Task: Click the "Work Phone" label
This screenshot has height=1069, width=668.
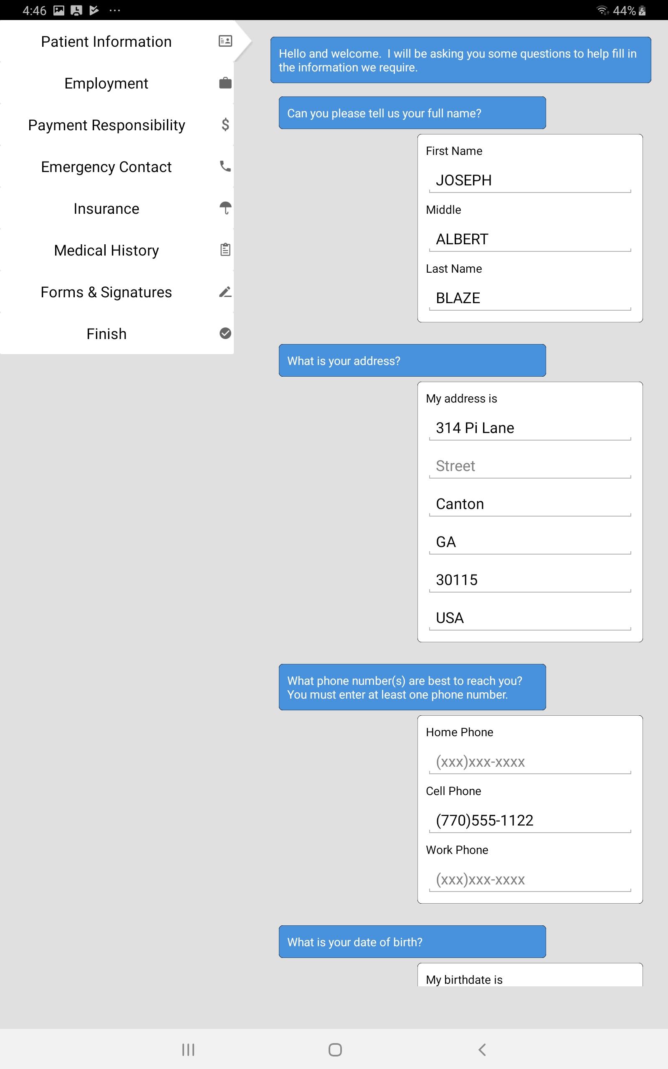Action: tap(457, 849)
